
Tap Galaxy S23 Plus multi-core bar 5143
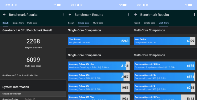(x=164, y=97)
